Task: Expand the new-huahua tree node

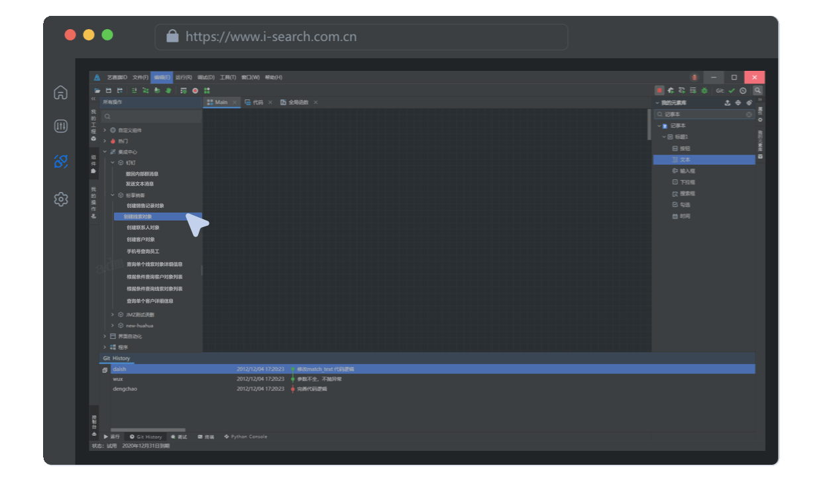Action: click(x=113, y=326)
